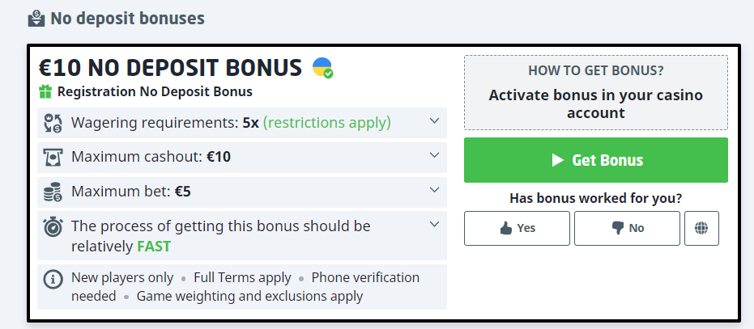Viewport: 754px width, 329px height.
Task: Click the globe language button
Action: tap(701, 228)
